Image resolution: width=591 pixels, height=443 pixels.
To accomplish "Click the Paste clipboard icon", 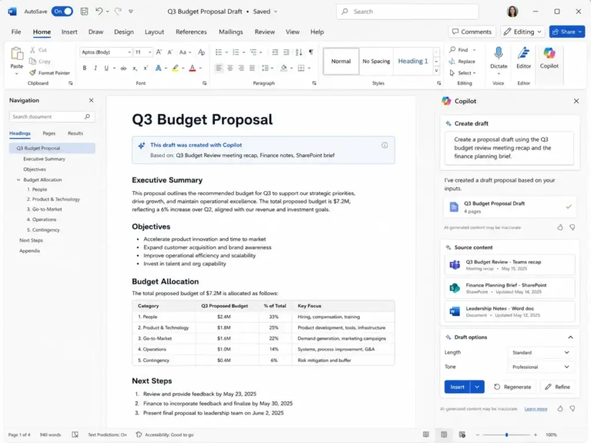I will click(x=17, y=54).
